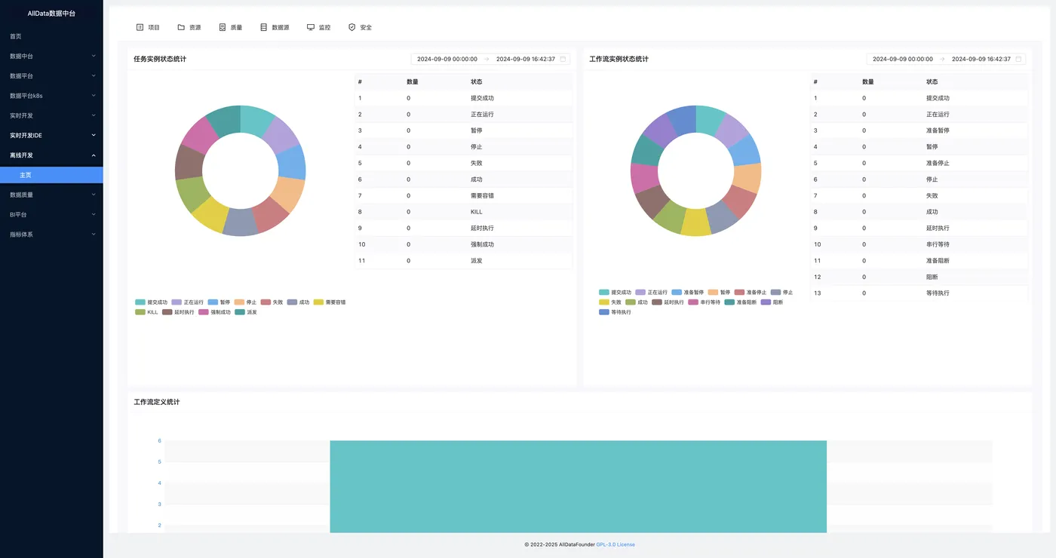Open the GPL-3.0 License link

[x=615, y=544]
